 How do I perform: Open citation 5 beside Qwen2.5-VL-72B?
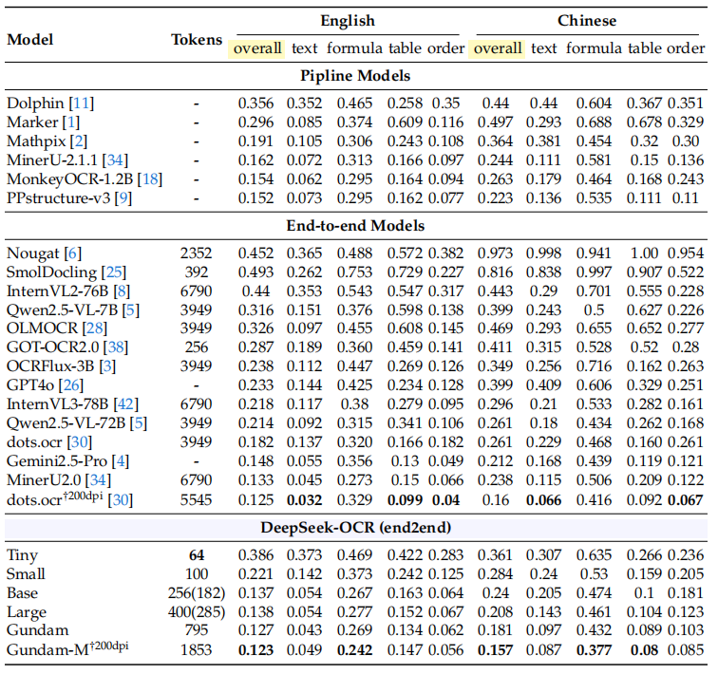click(x=139, y=422)
